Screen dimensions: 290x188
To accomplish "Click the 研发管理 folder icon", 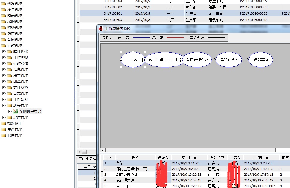I will coord(3,4).
